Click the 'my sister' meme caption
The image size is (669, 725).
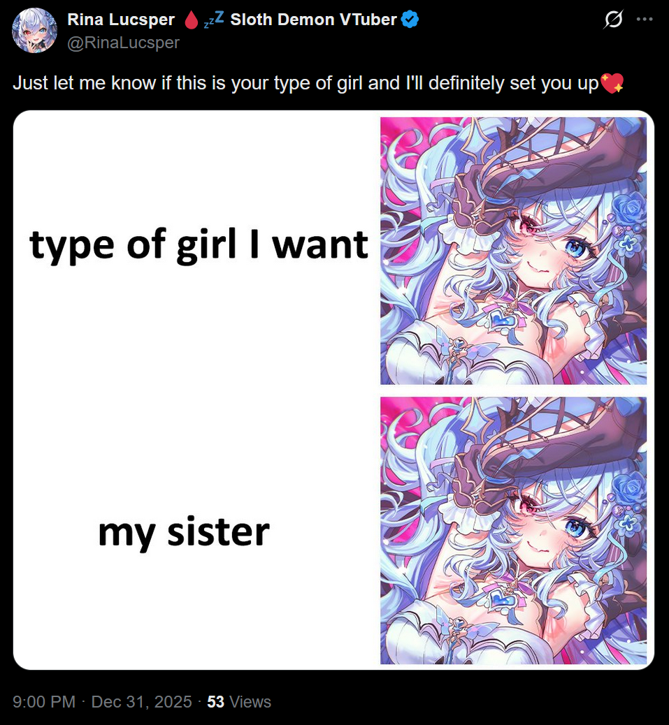point(184,533)
